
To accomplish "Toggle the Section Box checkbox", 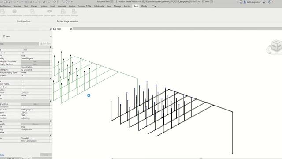I will [22, 98].
